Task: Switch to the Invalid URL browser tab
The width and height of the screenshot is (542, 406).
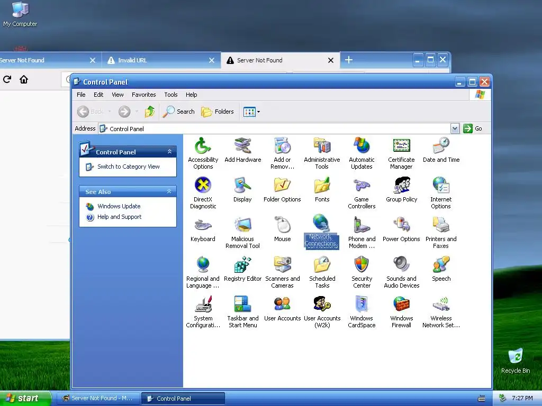Action: [161, 60]
